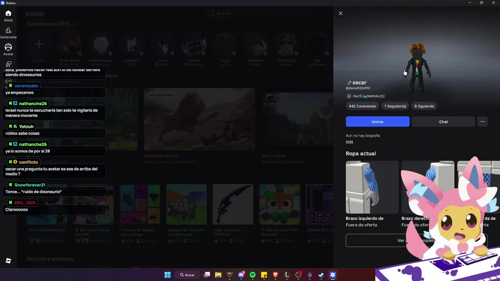The width and height of the screenshot is (500, 281).
Task: Open the Avatar editor from the sidebar
Action: coord(8,50)
